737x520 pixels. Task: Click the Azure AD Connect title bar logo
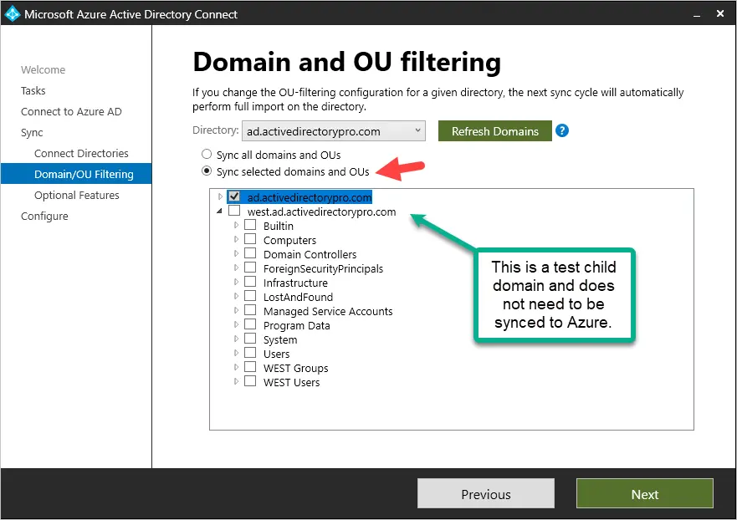[13, 13]
